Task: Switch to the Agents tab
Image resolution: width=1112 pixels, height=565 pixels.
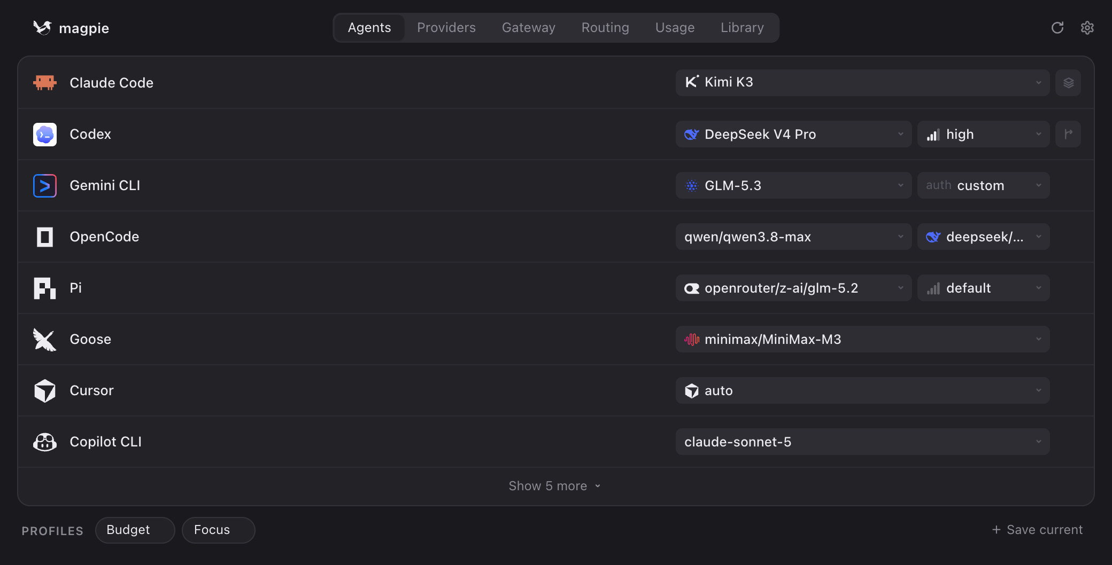Action: tap(369, 28)
